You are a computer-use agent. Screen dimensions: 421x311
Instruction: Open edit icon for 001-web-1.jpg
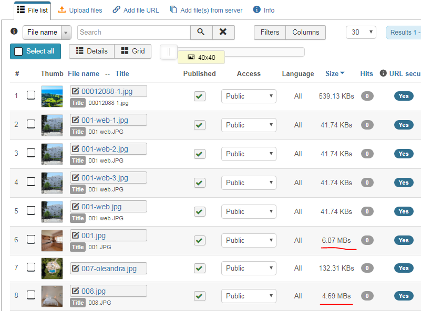(76, 120)
